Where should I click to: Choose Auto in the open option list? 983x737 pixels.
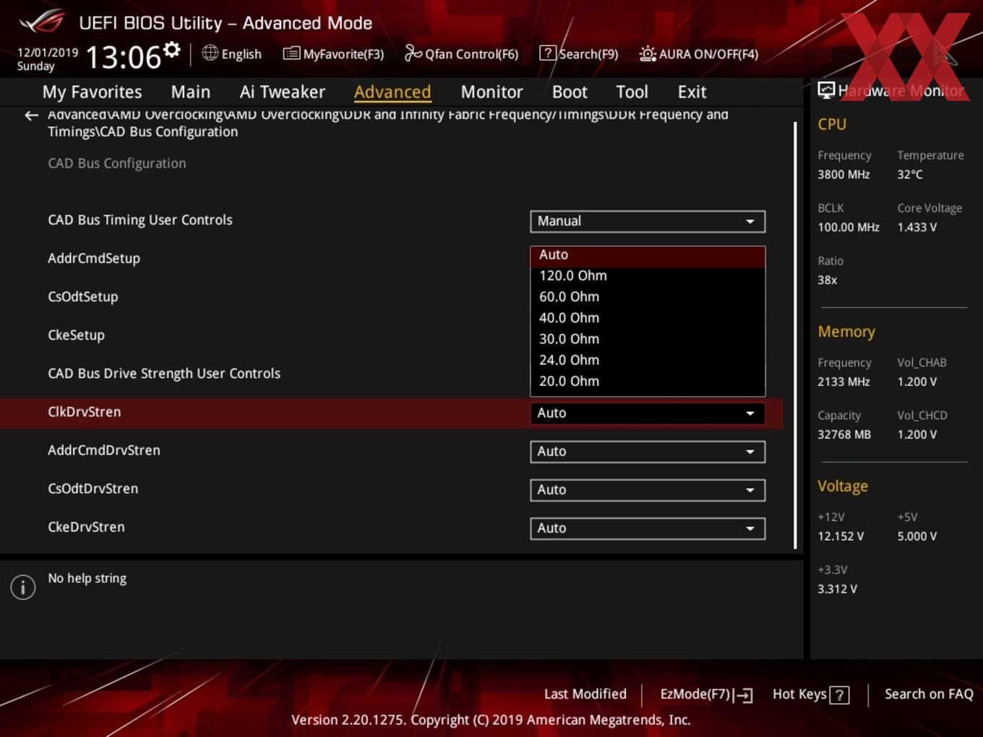(648, 255)
